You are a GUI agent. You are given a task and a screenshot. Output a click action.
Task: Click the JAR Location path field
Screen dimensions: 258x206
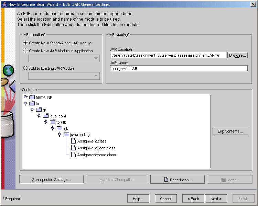(168, 55)
